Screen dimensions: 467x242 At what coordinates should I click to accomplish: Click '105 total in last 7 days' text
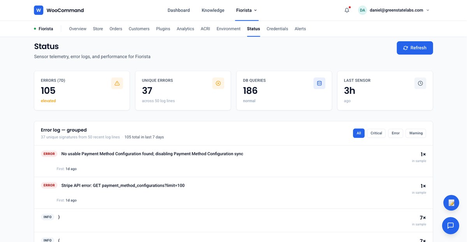pos(144,137)
